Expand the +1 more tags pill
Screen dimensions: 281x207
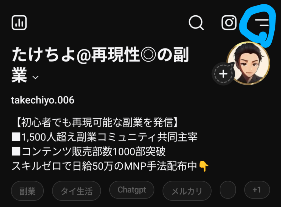(x=257, y=190)
